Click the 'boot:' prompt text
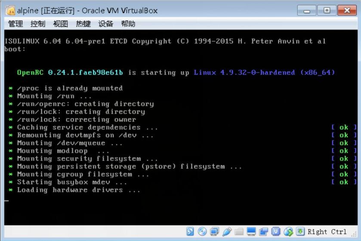The height and width of the screenshot is (241, 361). pos(15,49)
